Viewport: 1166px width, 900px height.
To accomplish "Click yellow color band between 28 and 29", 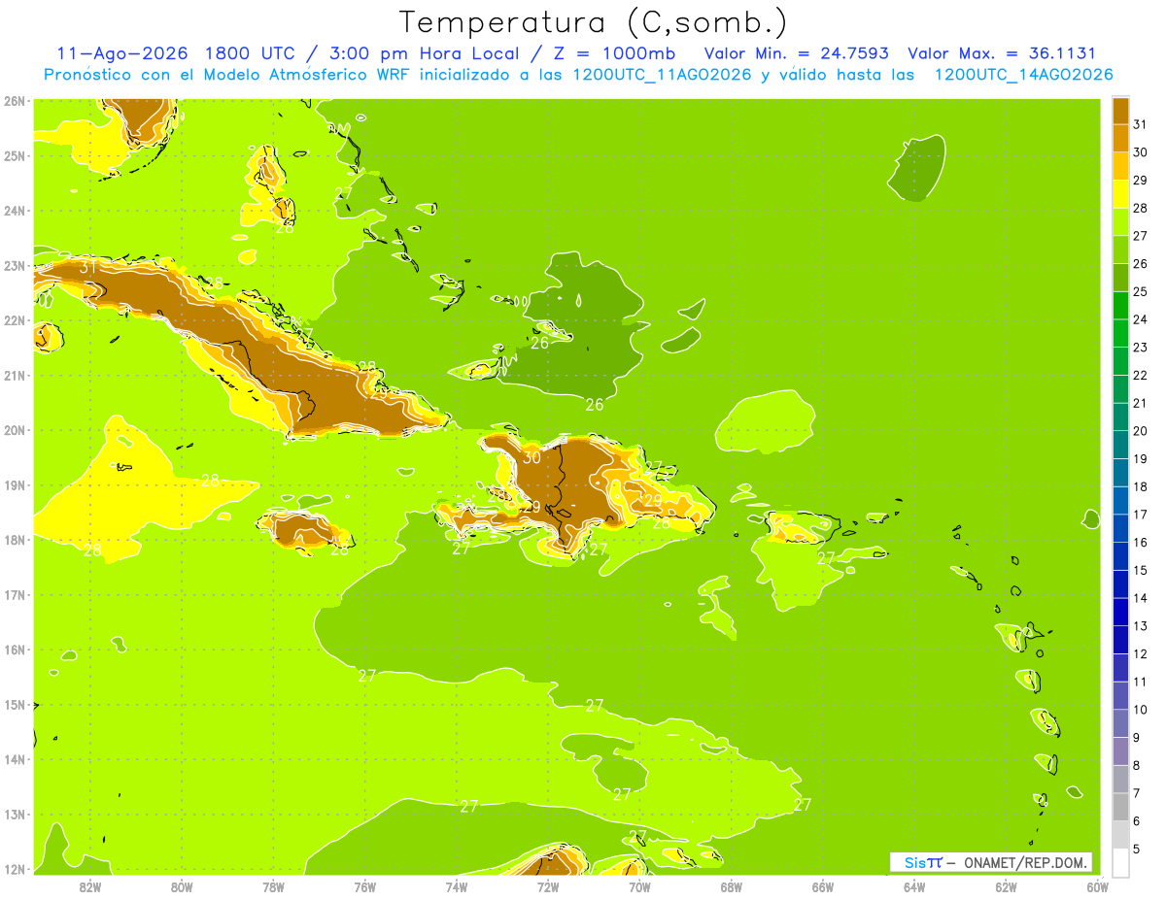I will pos(1120,194).
